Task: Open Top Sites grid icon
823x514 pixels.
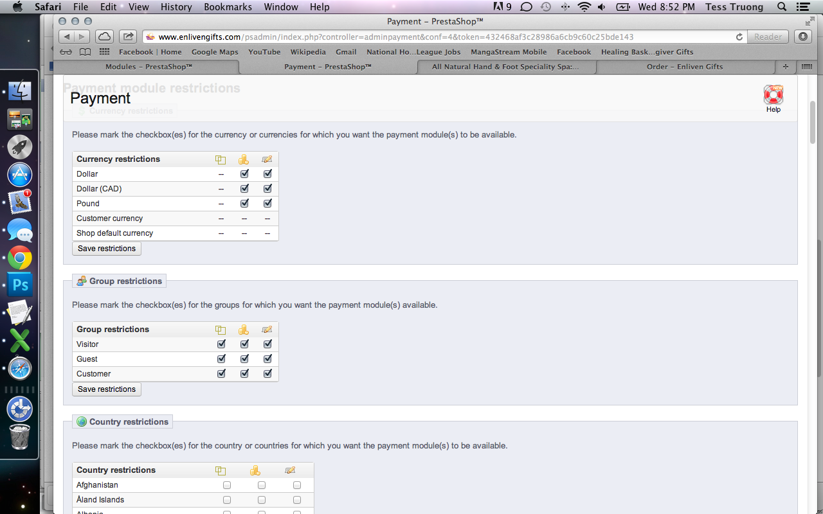Action: [104, 52]
